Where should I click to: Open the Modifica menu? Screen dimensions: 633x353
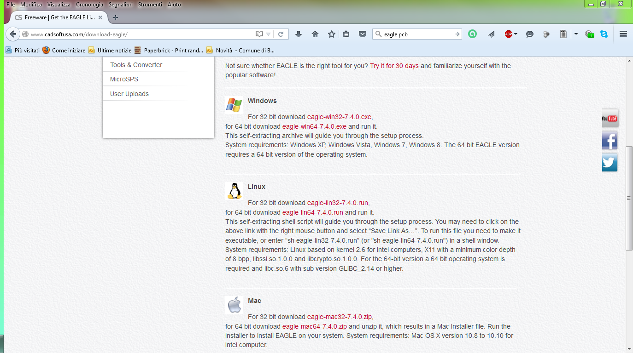click(x=31, y=5)
